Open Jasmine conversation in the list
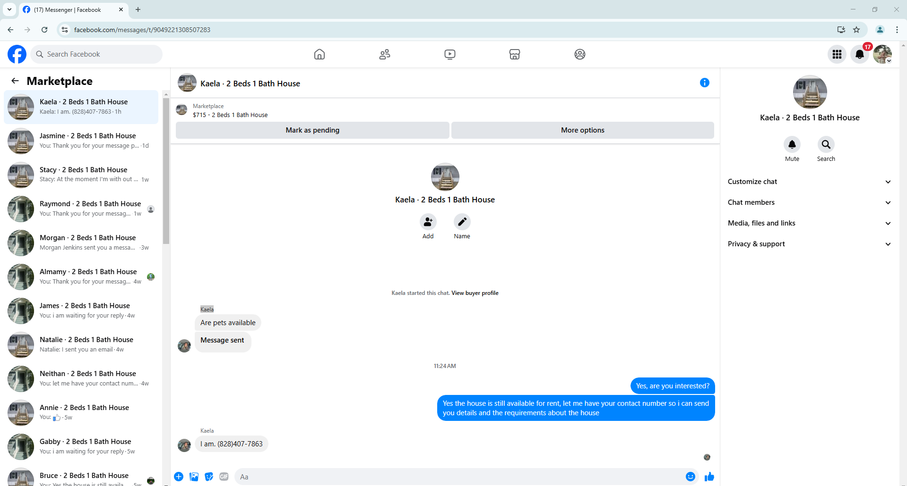Image resolution: width=907 pixels, height=486 pixels. click(x=81, y=141)
